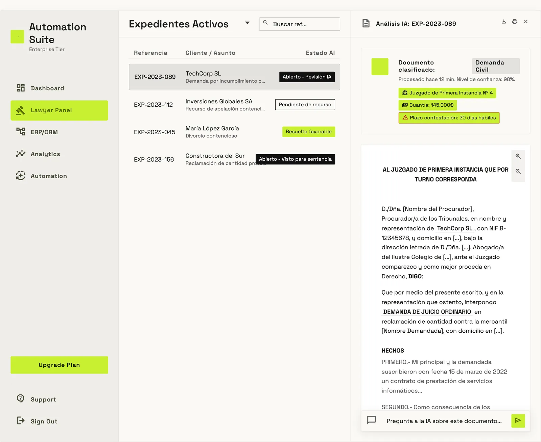Click the Expedientes Activos heading
This screenshot has width=541, height=442.
click(179, 24)
